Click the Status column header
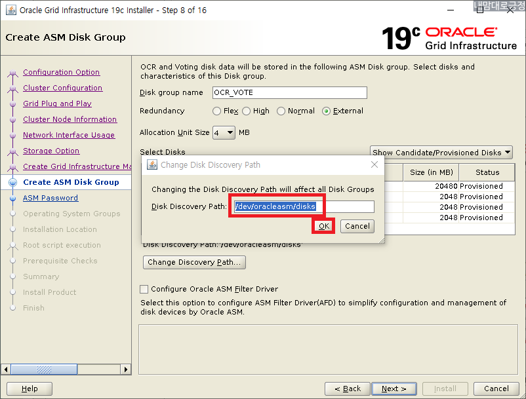Image resolution: width=526 pixels, height=399 pixels. coord(487,172)
